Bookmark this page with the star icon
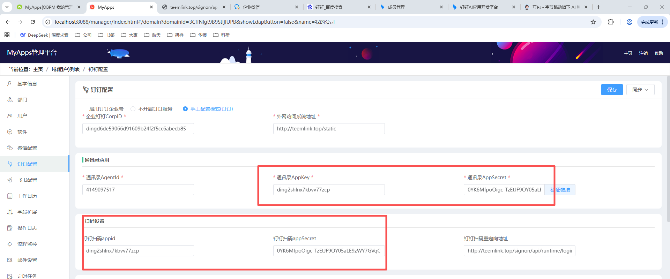Image resolution: width=670 pixels, height=279 pixels. (x=593, y=22)
